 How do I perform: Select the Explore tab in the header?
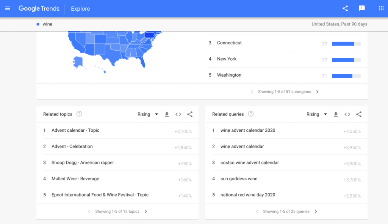(x=80, y=8)
